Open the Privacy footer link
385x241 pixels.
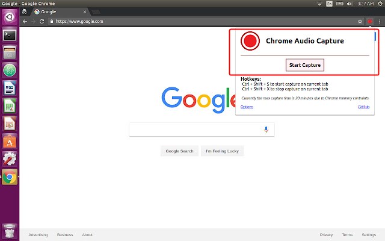click(x=326, y=235)
